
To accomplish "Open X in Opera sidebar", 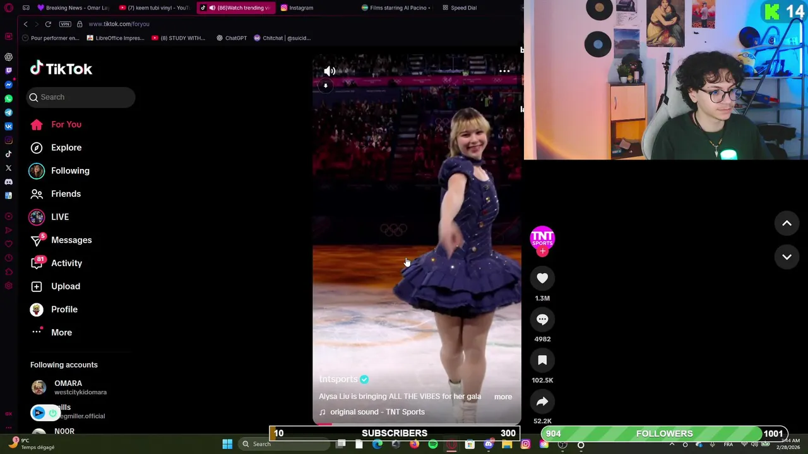I will [8, 168].
